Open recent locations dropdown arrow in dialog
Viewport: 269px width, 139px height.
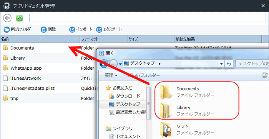tap(120, 64)
